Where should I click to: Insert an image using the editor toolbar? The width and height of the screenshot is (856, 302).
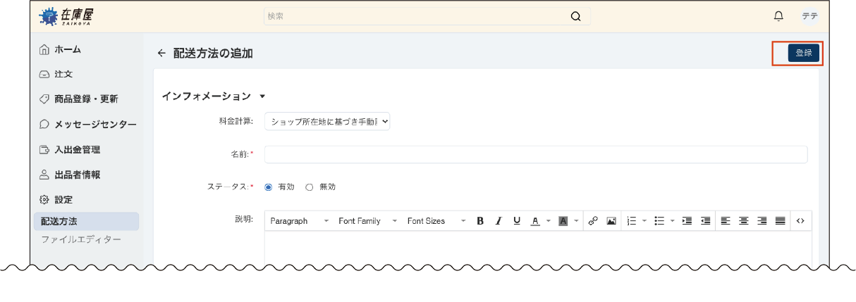pyautogui.click(x=611, y=221)
